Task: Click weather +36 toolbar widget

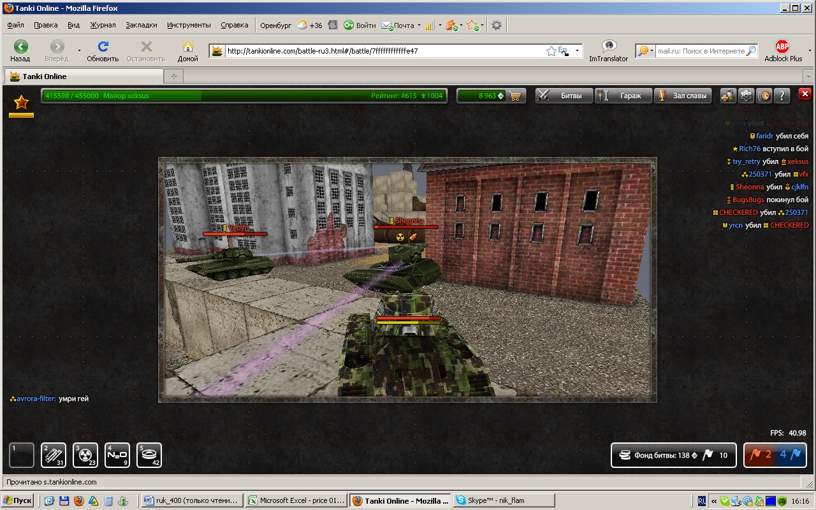Action: point(309,25)
